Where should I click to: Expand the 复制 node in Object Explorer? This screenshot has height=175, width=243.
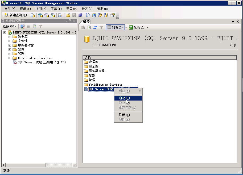coord(10,49)
